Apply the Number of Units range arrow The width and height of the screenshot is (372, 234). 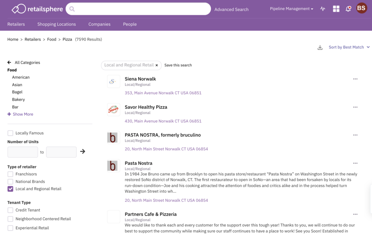[82, 151]
